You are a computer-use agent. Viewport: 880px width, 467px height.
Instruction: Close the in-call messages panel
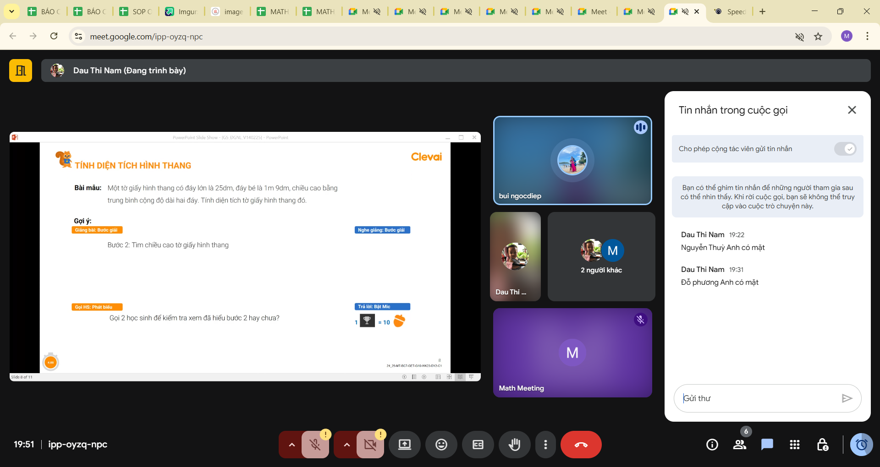(852, 110)
